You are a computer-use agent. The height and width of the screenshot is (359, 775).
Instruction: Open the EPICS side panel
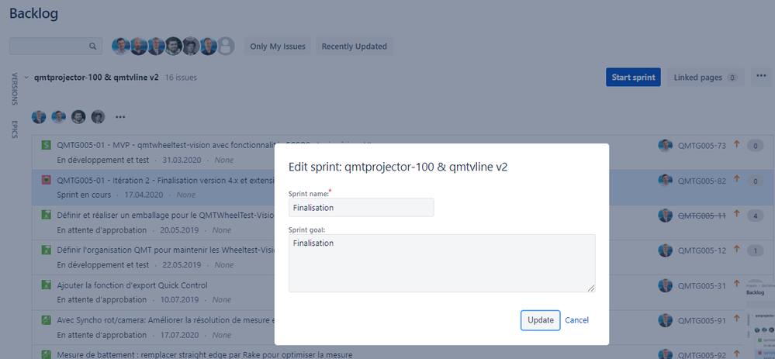pos(14,129)
